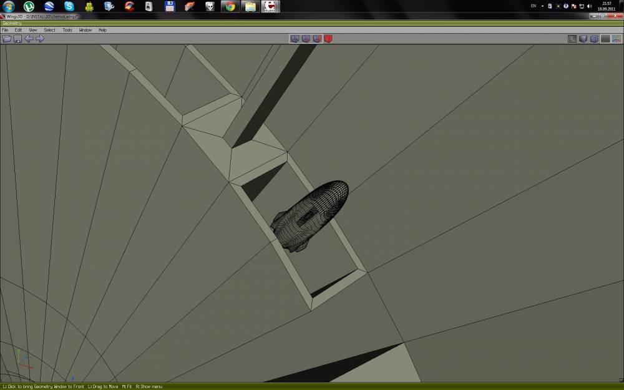Open the orange creature taskbar icon
This screenshot has height=390, width=624.
pos(190,6)
